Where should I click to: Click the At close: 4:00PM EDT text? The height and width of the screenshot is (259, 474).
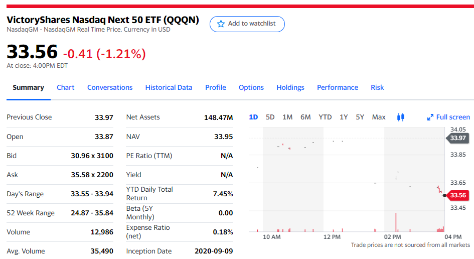point(37,66)
